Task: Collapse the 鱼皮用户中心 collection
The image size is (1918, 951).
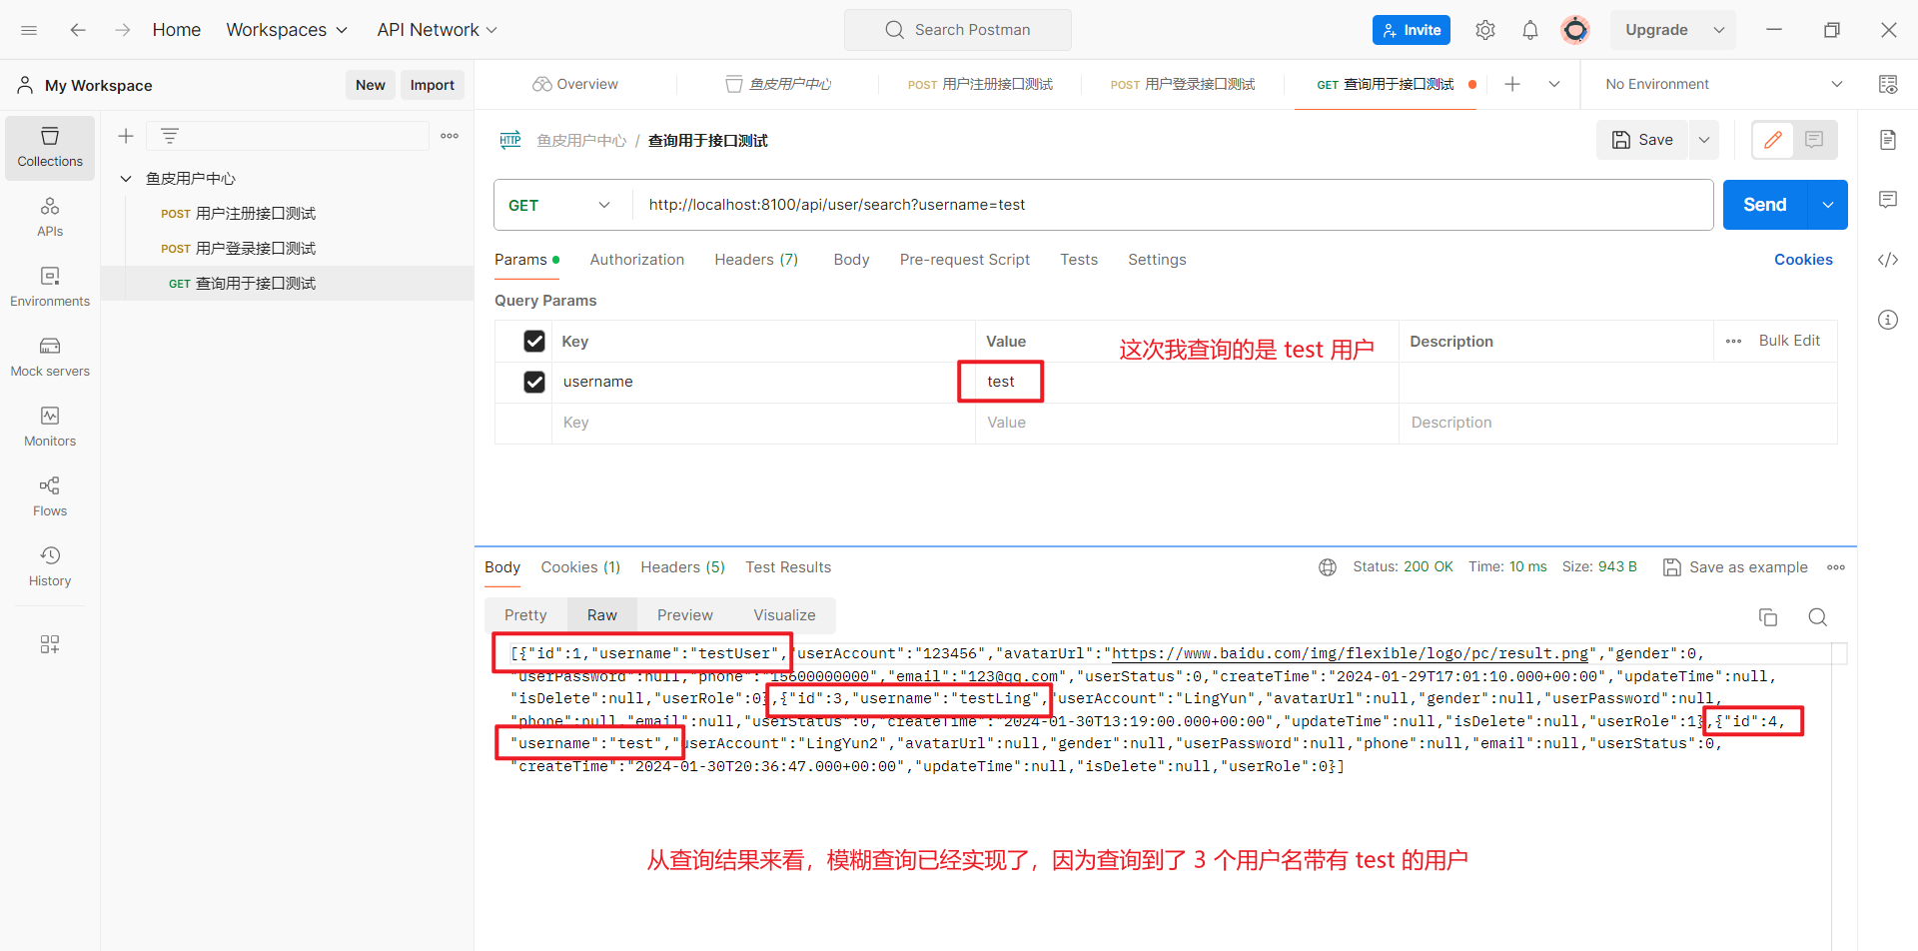Action: pyautogui.click(x=126, y=179)
